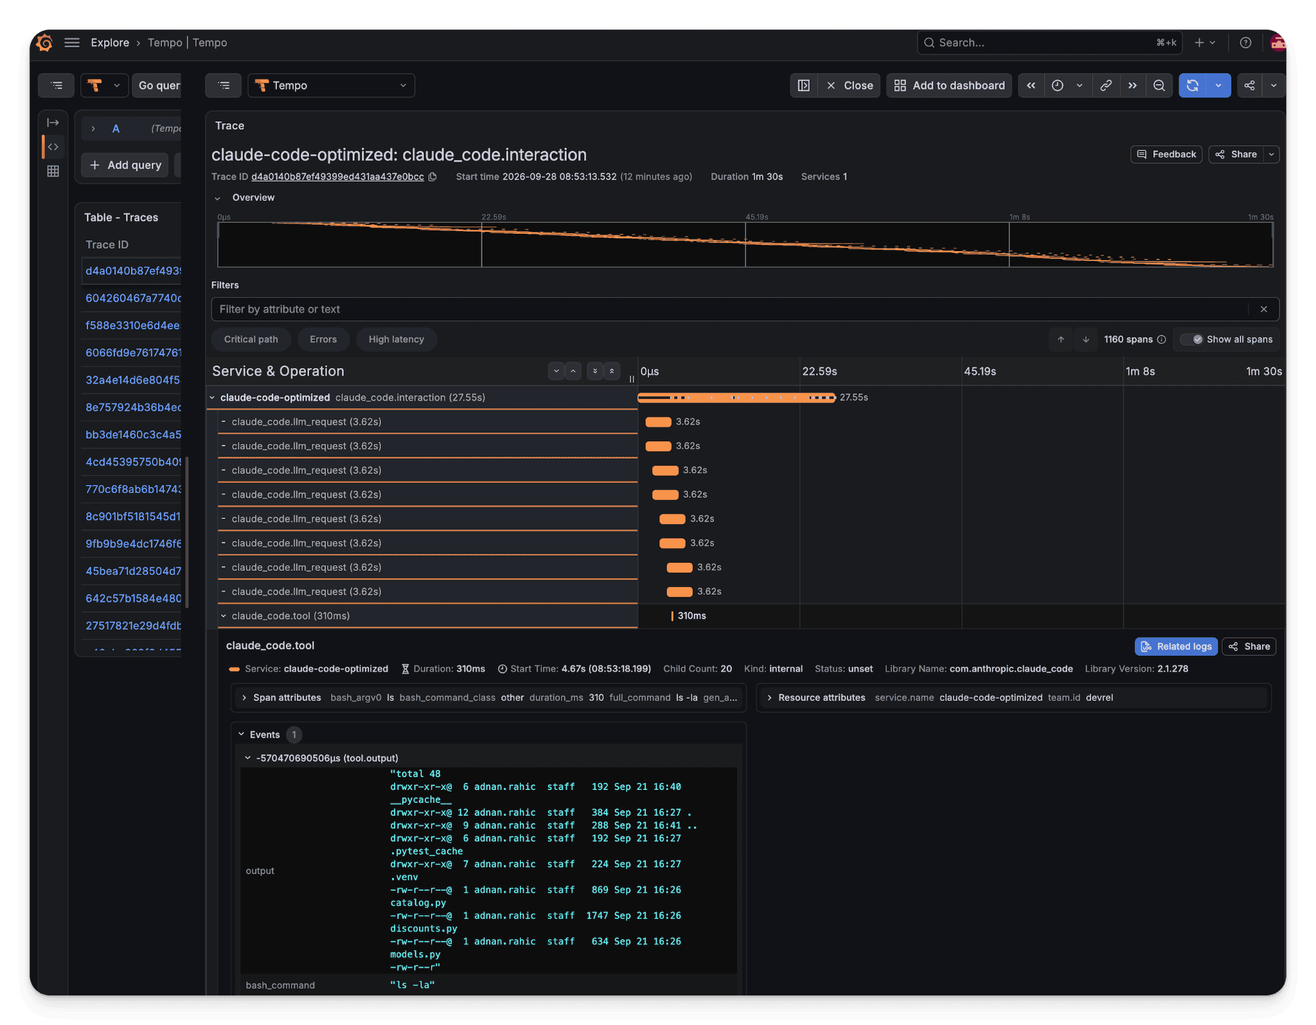The width and height of the screenshot is (1316, 1025).
Task: Open refresh interval dropdown arrow
Action: [x=1218, y=85]
